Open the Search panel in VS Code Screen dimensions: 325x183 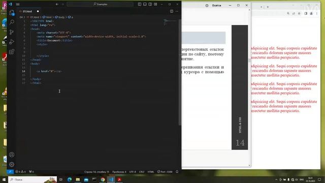point(12,22)
